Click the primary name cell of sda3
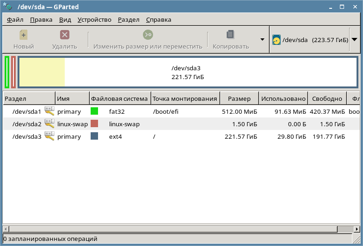 [69, 136]
